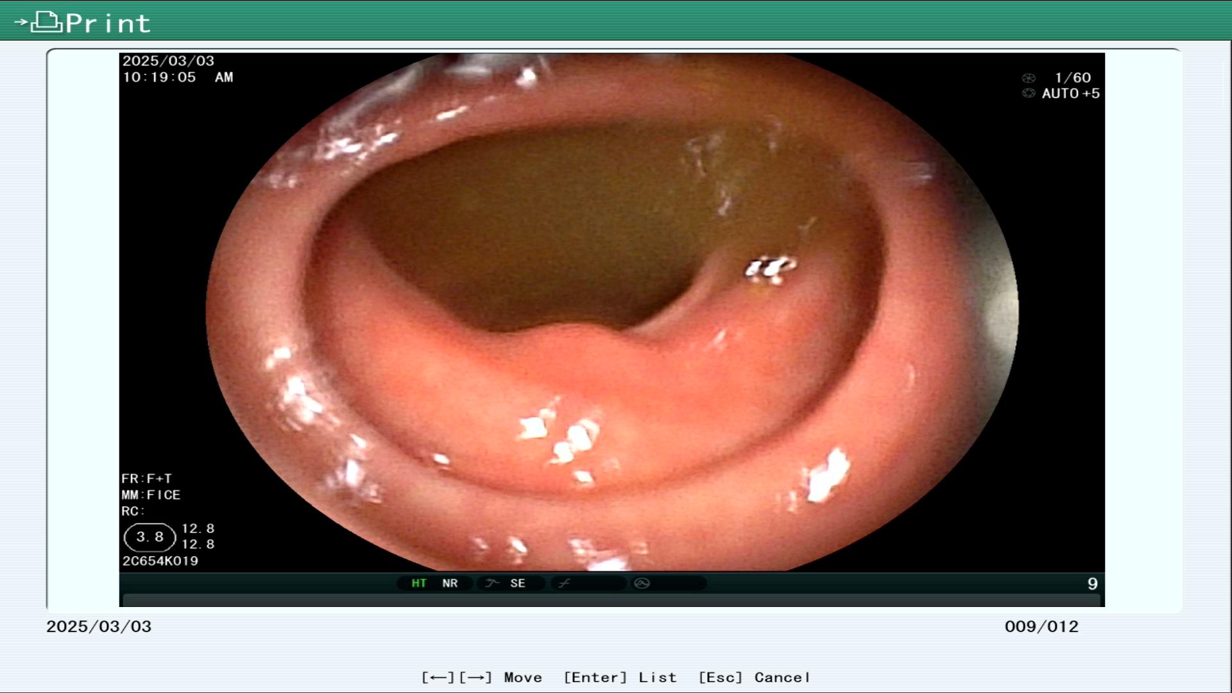Viewport: 1232px width, 693px height.
Task: Click the RC: overlay label
Action: (133, 511)
